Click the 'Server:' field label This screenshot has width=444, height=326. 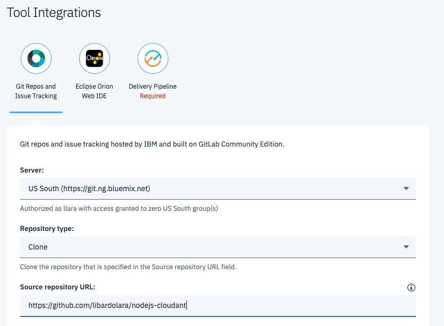32,170
